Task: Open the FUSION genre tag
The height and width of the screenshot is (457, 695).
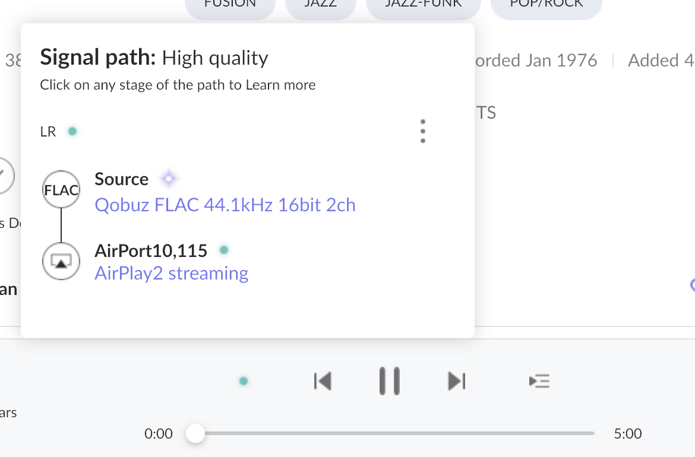Action: tap(230, 6)
